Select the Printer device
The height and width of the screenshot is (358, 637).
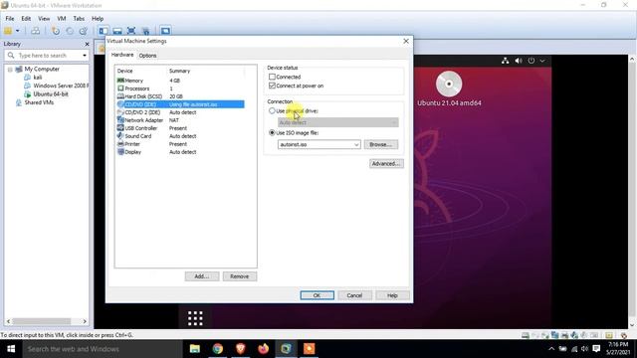180,144
